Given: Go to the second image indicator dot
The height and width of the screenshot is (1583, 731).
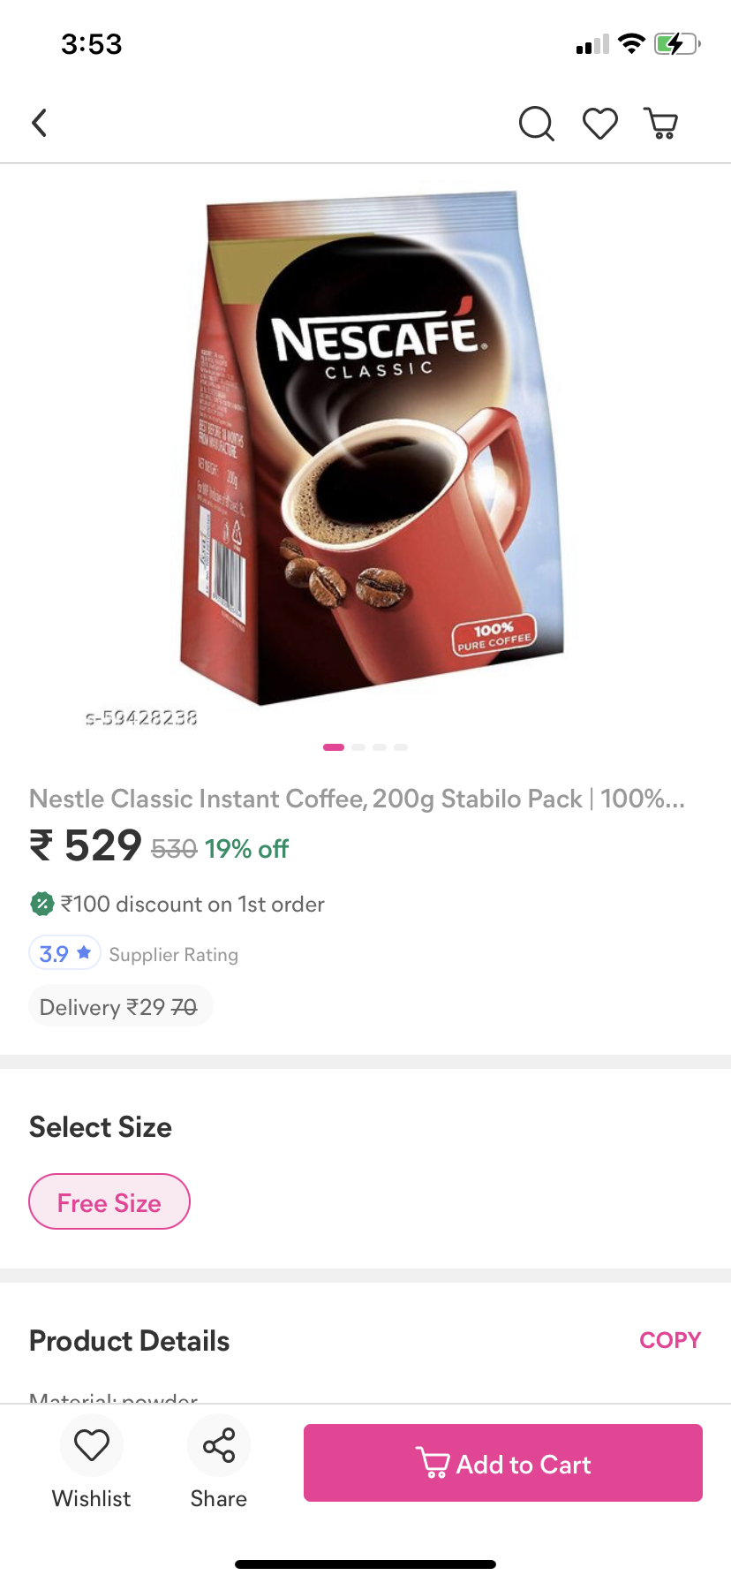Looking at the screenshot, I should tap(358, 747).
